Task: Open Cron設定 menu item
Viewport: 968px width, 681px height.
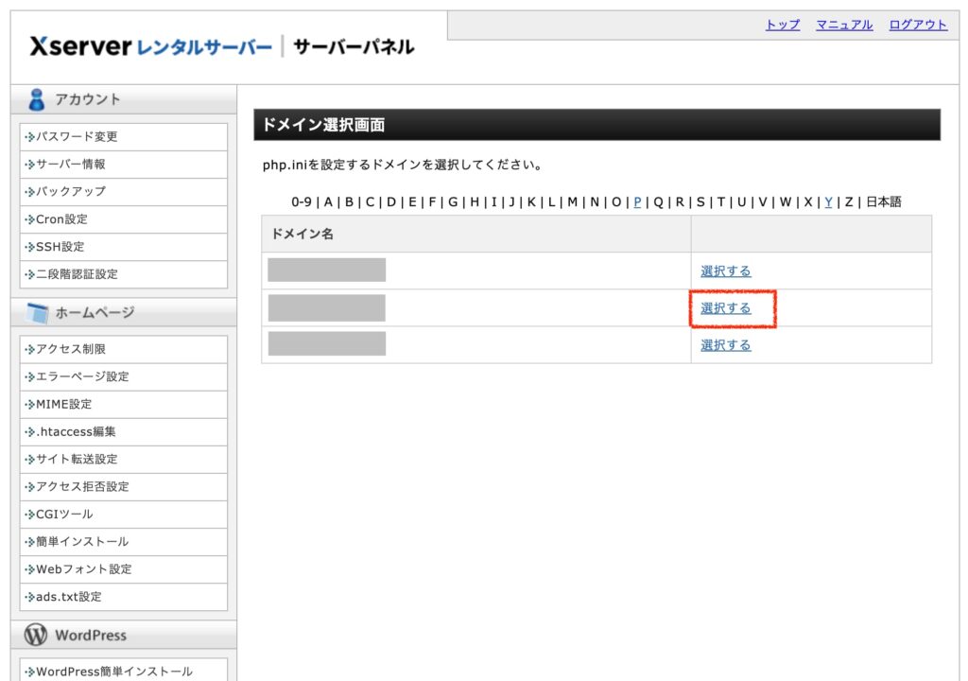Action: click(x=124, y=219)
